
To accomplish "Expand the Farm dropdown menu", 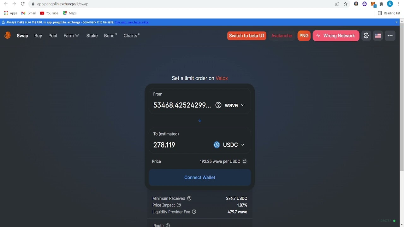I will pos(71,36).
